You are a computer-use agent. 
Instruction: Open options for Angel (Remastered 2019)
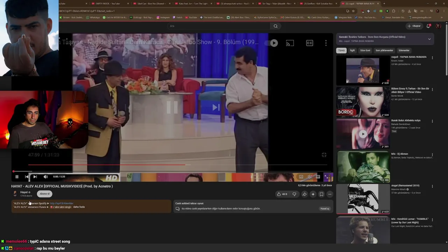432,186
